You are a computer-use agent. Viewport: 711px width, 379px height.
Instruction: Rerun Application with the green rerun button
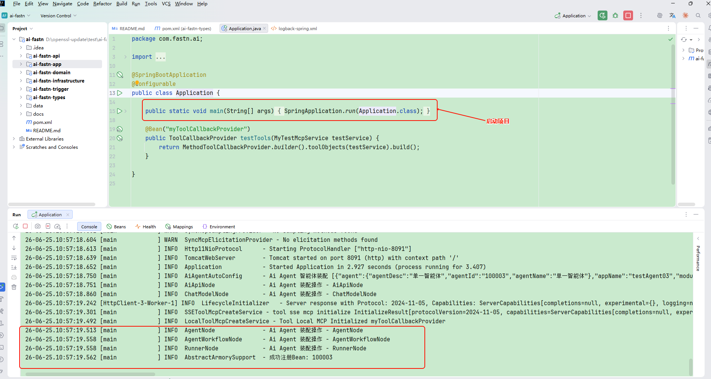pos(603,15)
